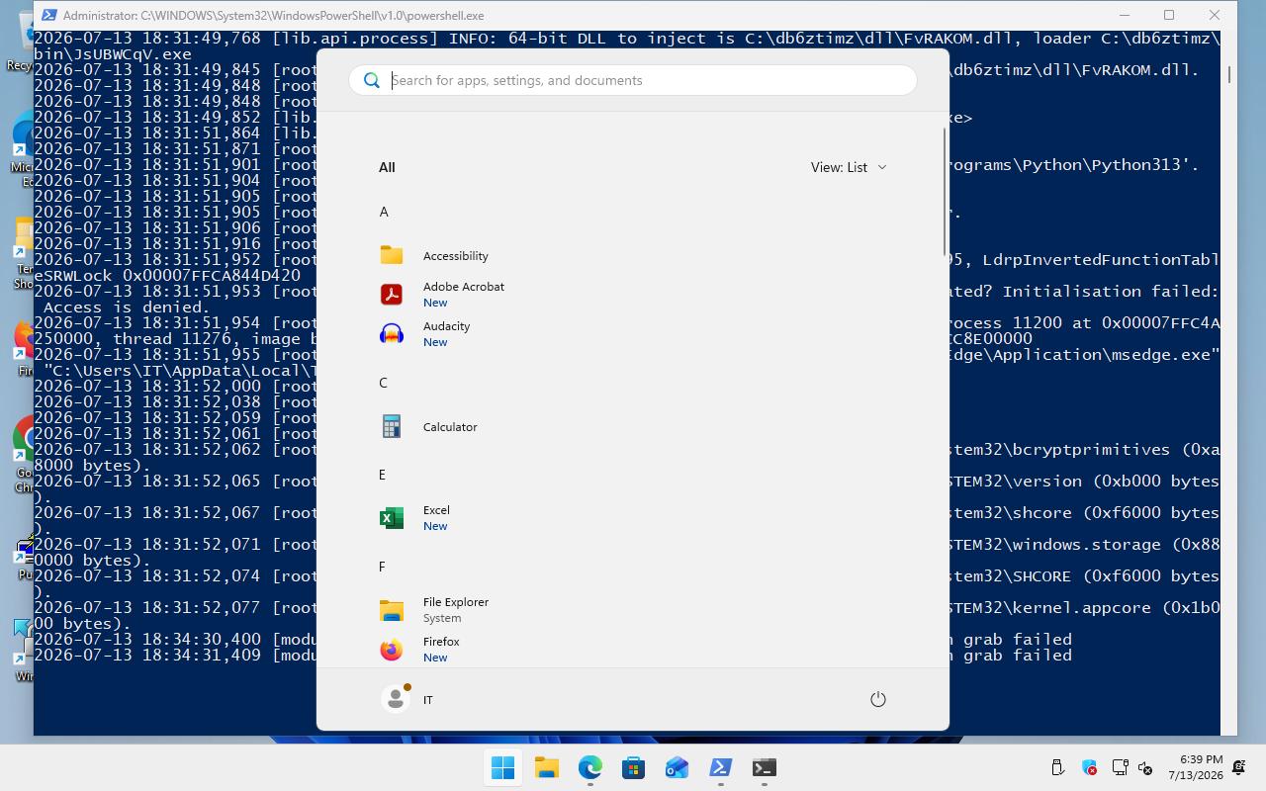
Task: Switch to PowerShell on the taskbar
Action: [x=720, y=767]
